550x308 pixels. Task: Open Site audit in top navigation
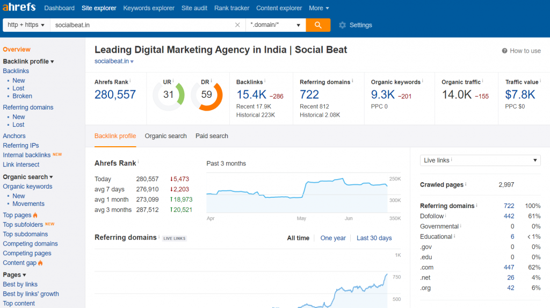coord(194,8)
